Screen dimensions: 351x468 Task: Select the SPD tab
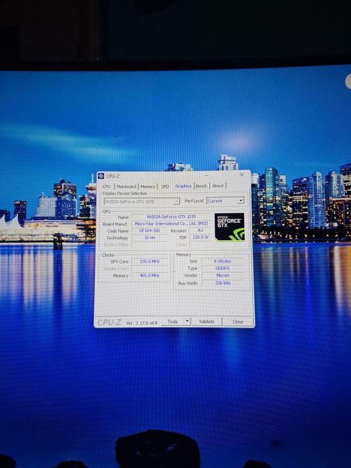(165, 187)
